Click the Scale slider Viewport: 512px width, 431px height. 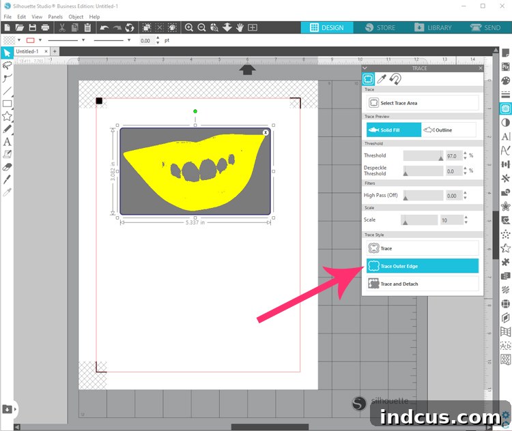(x=419, y=220)
